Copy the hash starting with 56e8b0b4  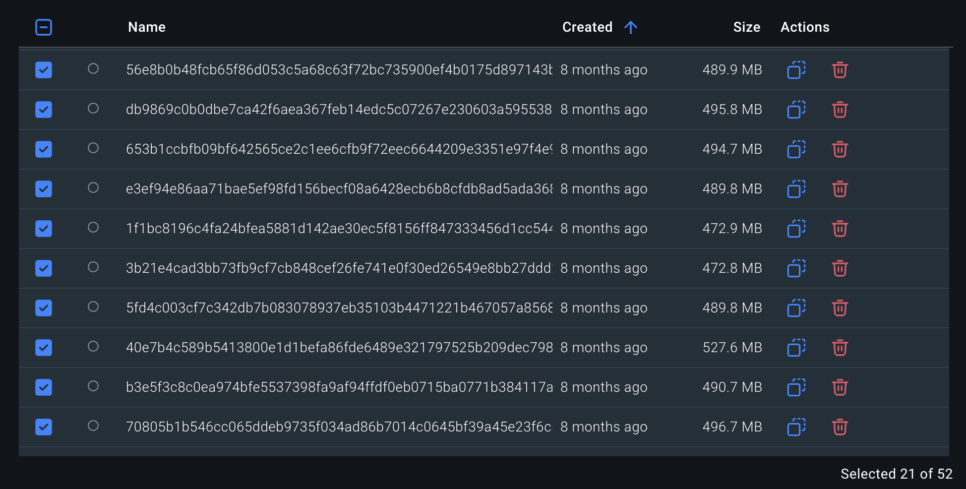coord(795,70)
